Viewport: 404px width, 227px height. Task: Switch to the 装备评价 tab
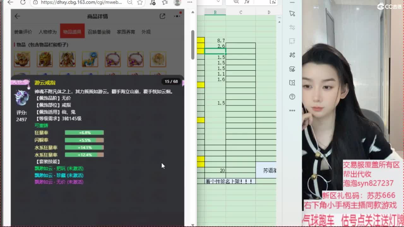[x=23, y=32]
